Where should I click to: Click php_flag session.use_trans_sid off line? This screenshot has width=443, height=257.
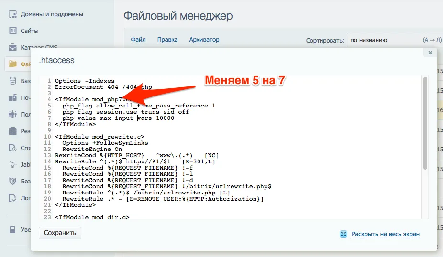click(126, 112)
